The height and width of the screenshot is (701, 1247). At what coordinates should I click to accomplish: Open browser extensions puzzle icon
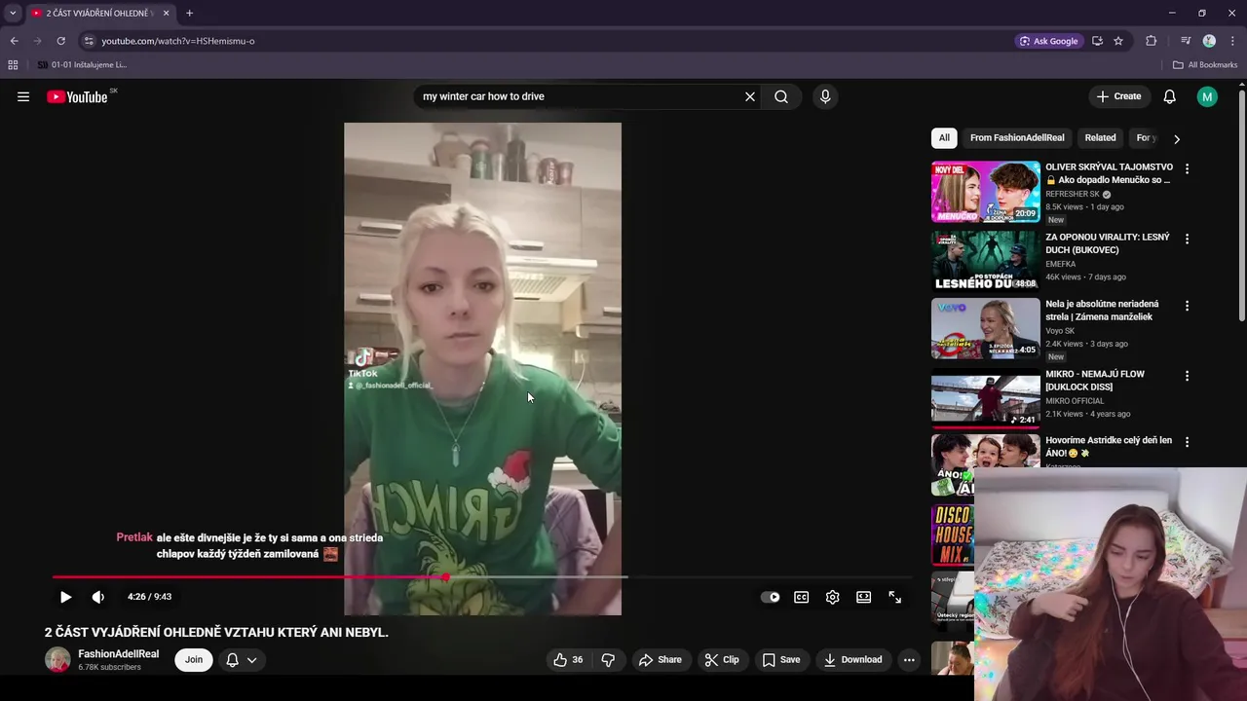coord(1152,41)
